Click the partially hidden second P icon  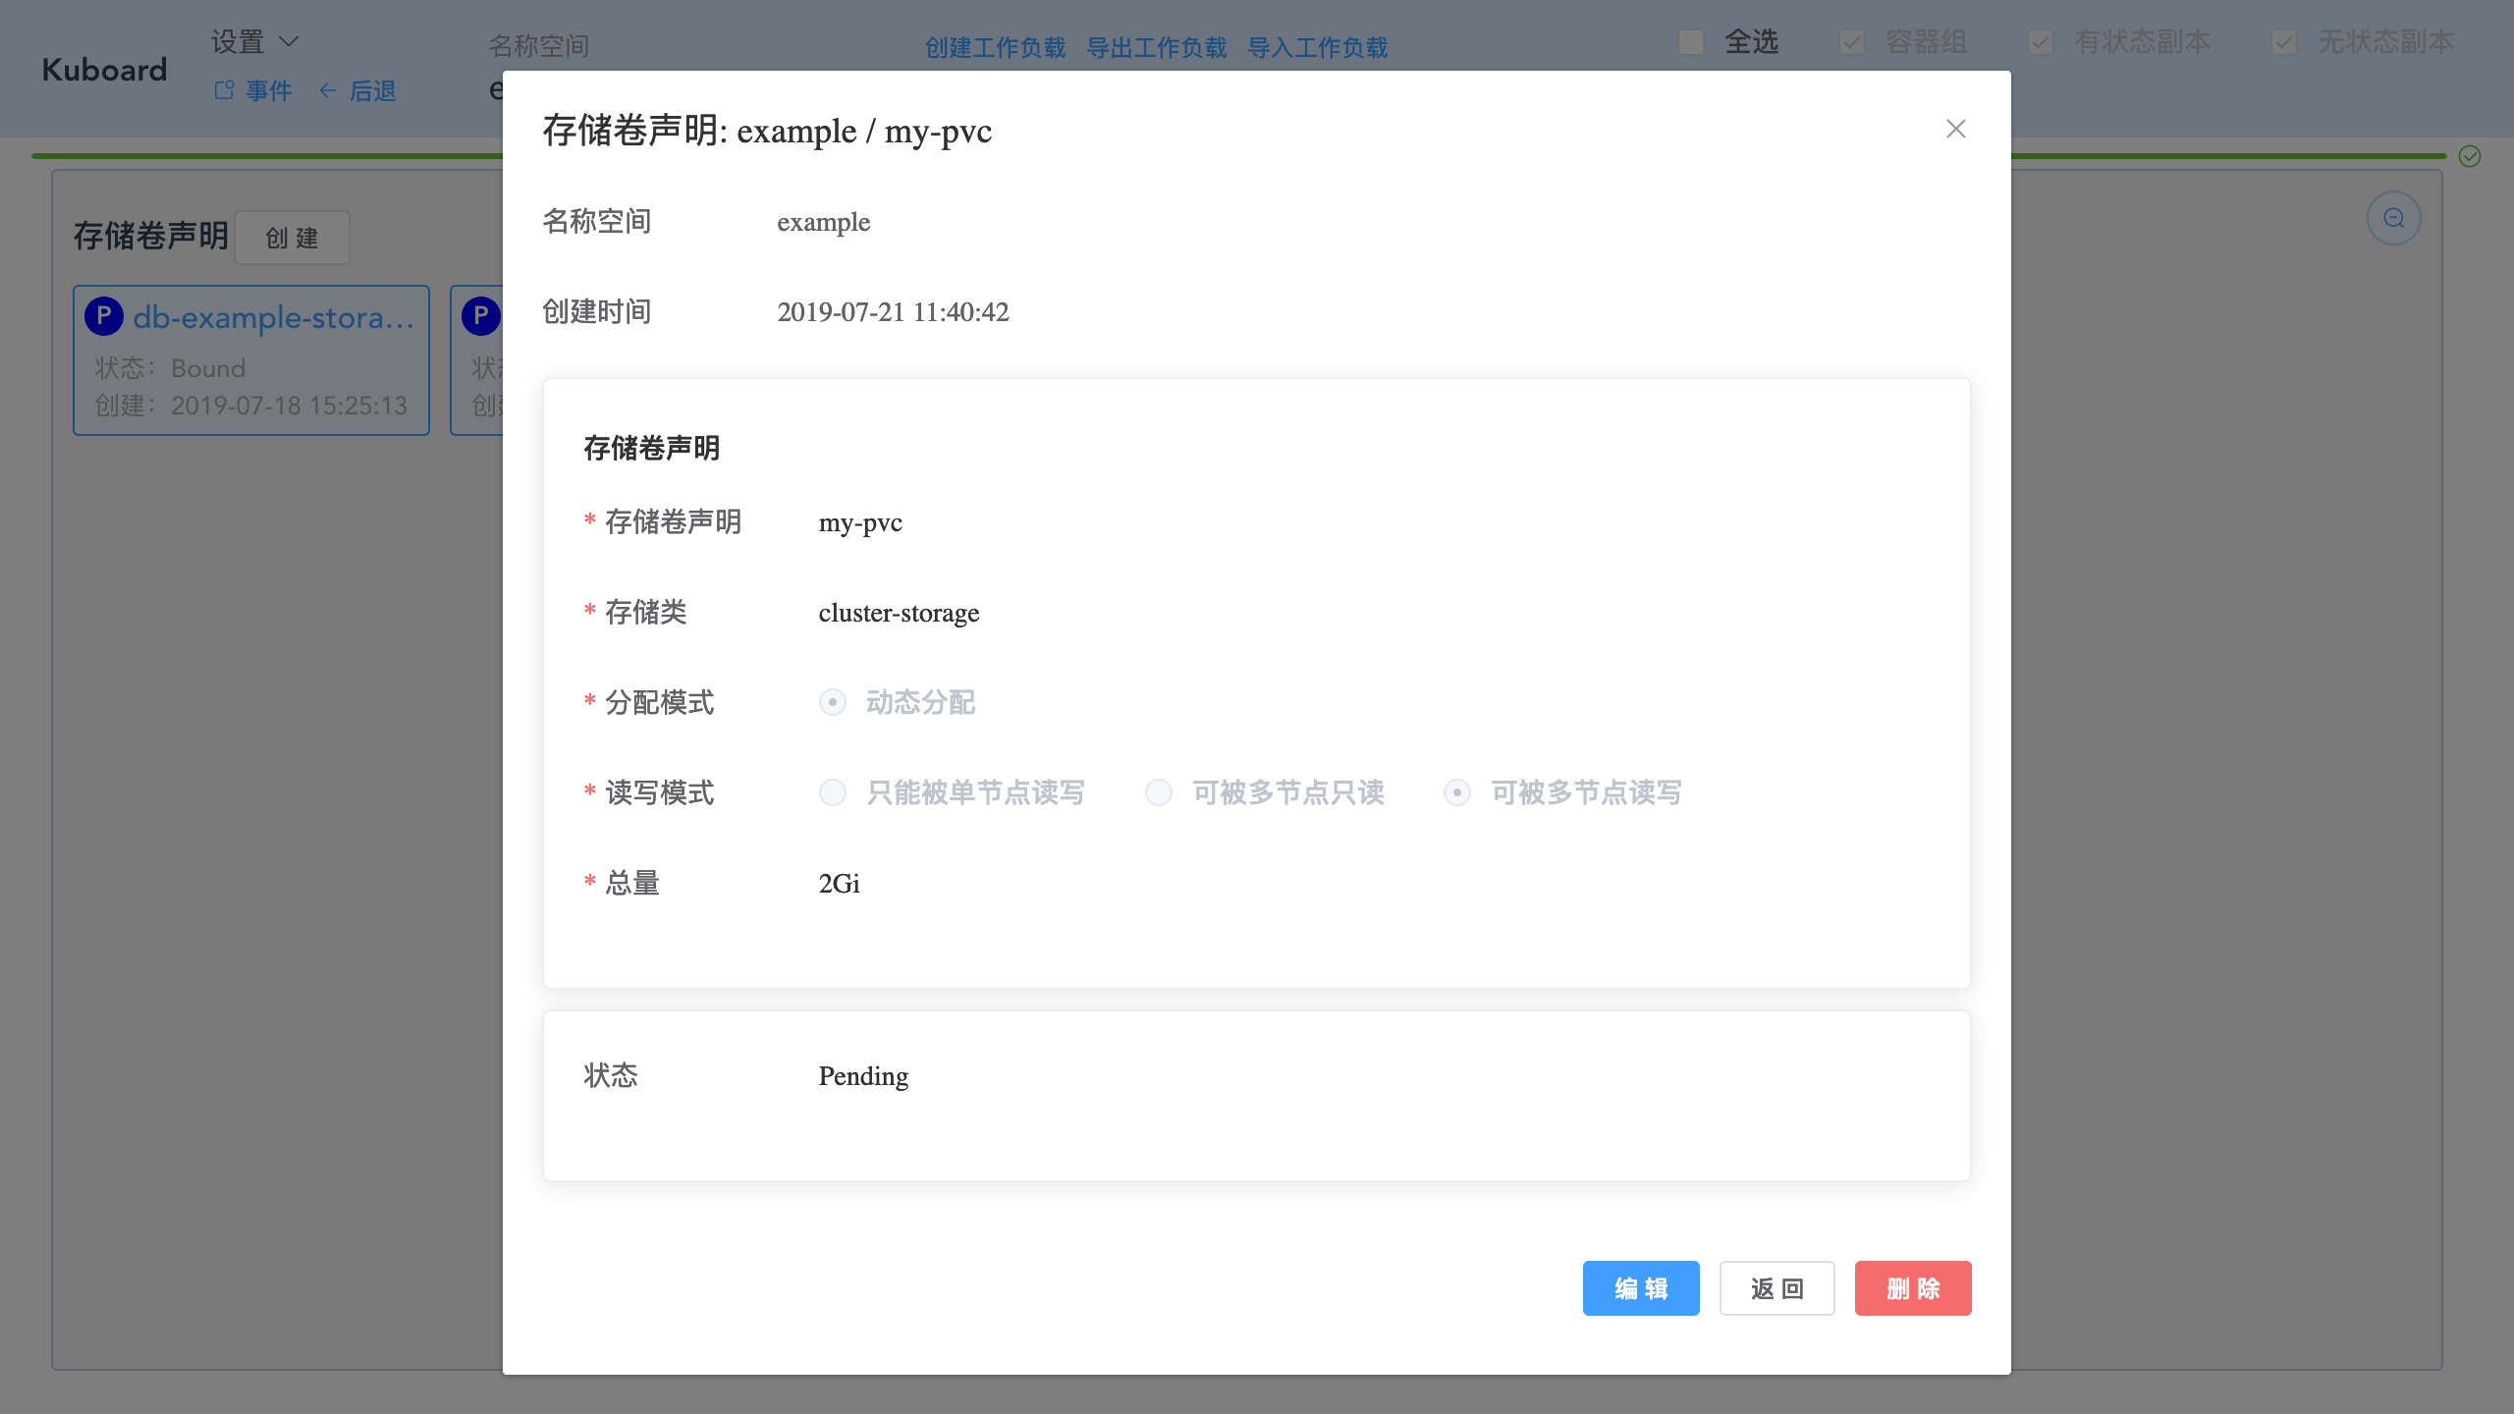point(480,316)
